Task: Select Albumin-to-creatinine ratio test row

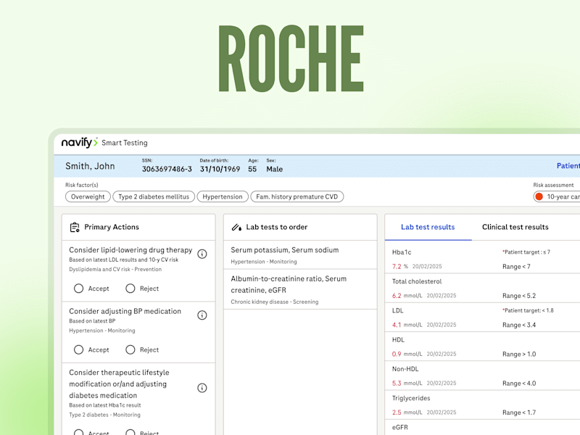Action: click(300, 289)
